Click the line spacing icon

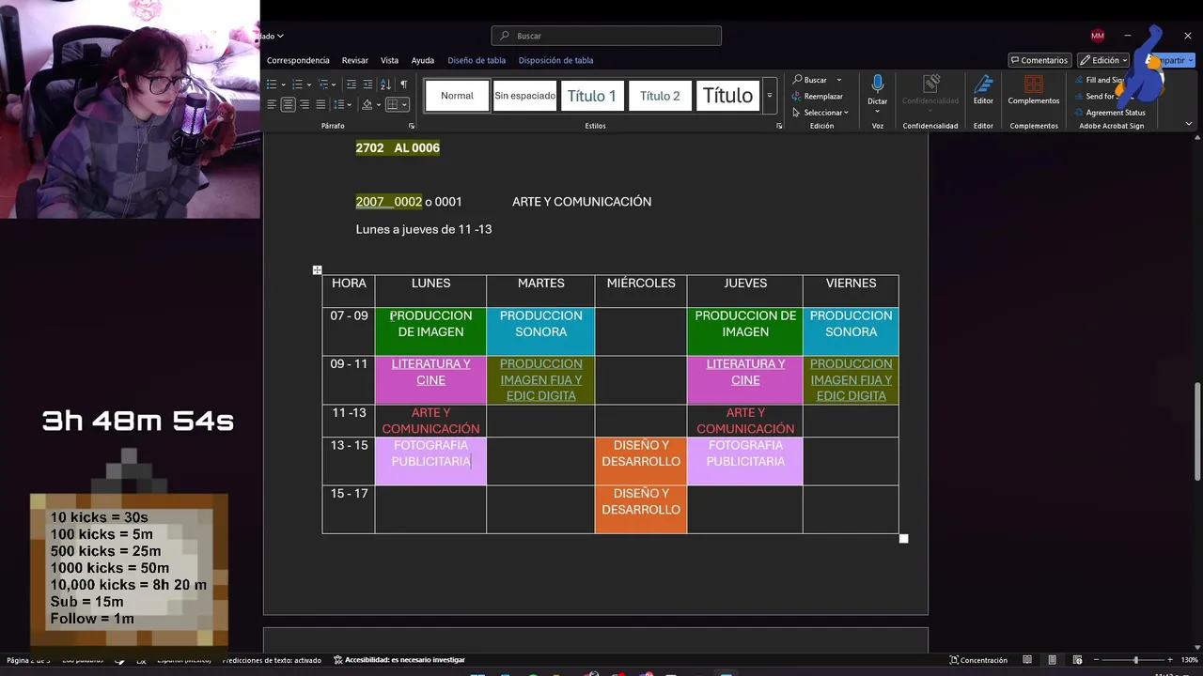coord(339,104)
